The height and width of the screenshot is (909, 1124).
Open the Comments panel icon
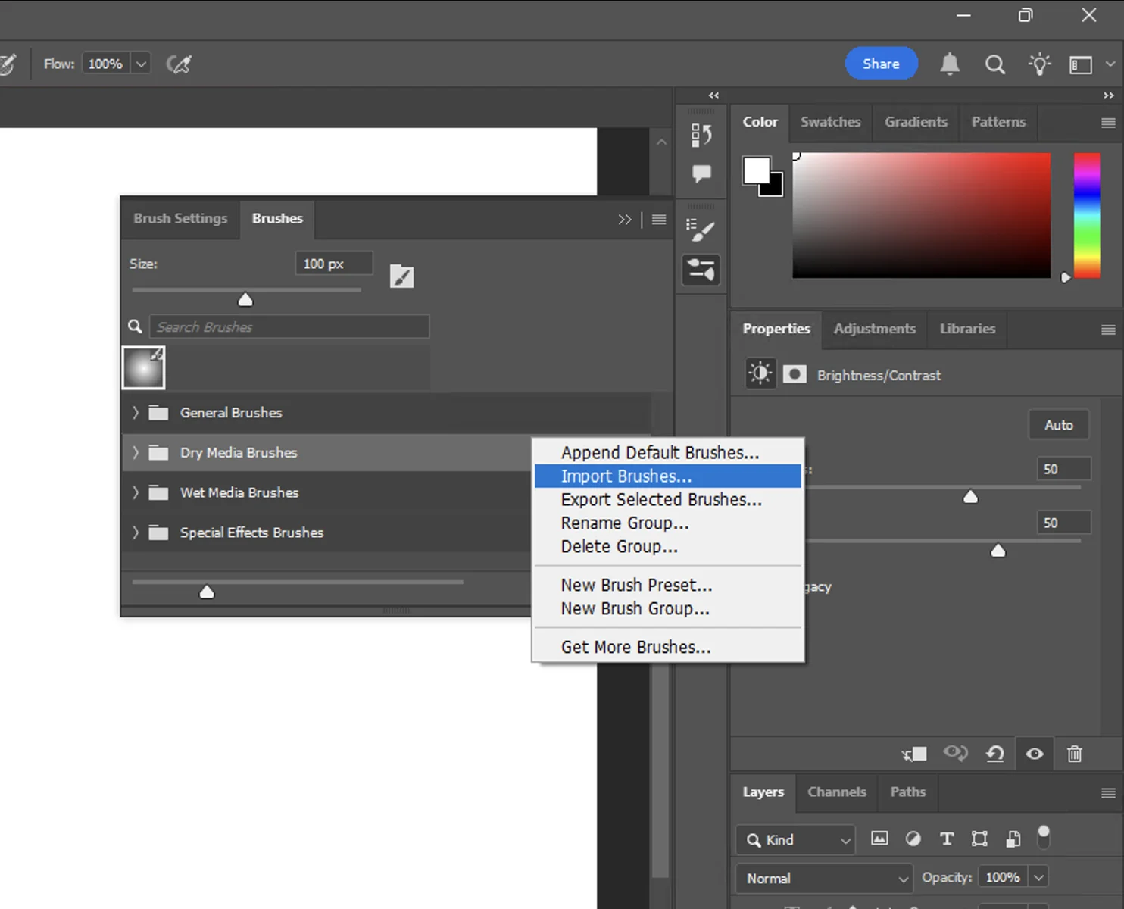point(701,173)
